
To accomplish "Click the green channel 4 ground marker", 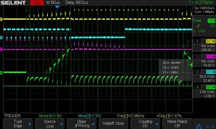I will click(1, 73).
